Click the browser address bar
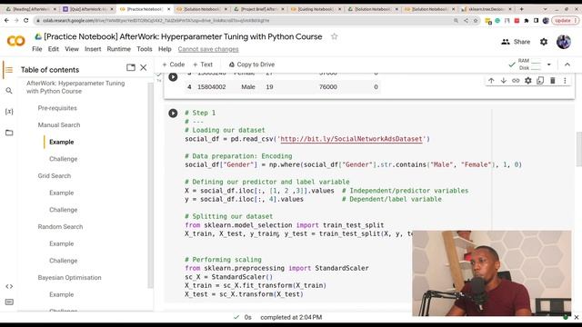This screenshot has width=582, height=327. point(245,21)
